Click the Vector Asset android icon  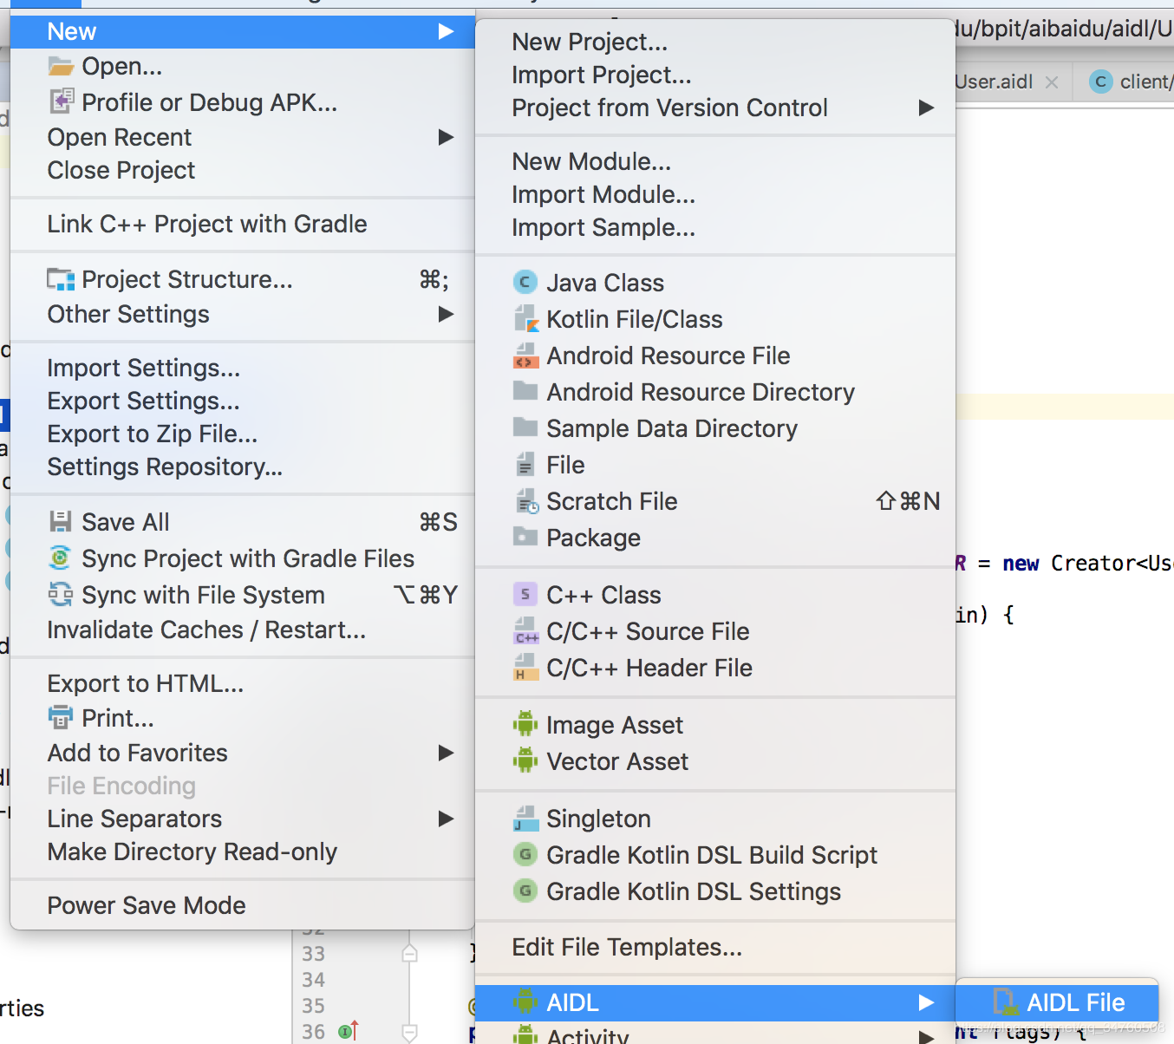click(x=525, y=760)
